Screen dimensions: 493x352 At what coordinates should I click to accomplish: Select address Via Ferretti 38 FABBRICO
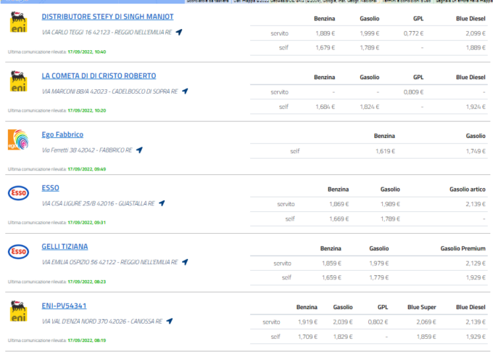click(87, 150)
